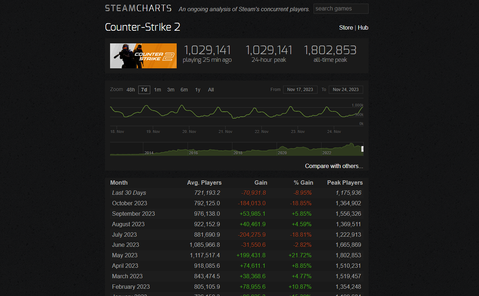Click inside the search games field
This screenshot has height=296, width=479.
pyautogui.click(x=341, y=8)
